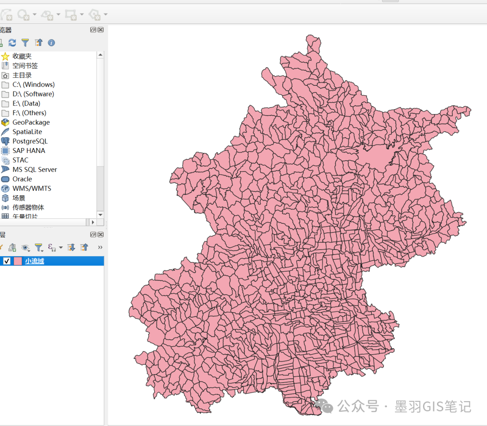Click the add group icon in layers panel

(12, 247)
